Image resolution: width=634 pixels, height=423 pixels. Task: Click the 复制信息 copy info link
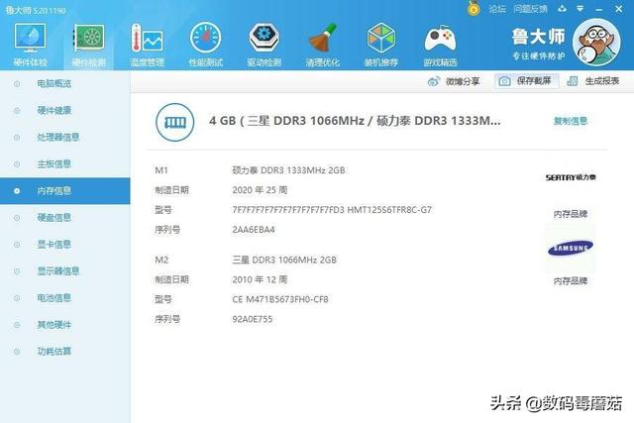[570, 121]
